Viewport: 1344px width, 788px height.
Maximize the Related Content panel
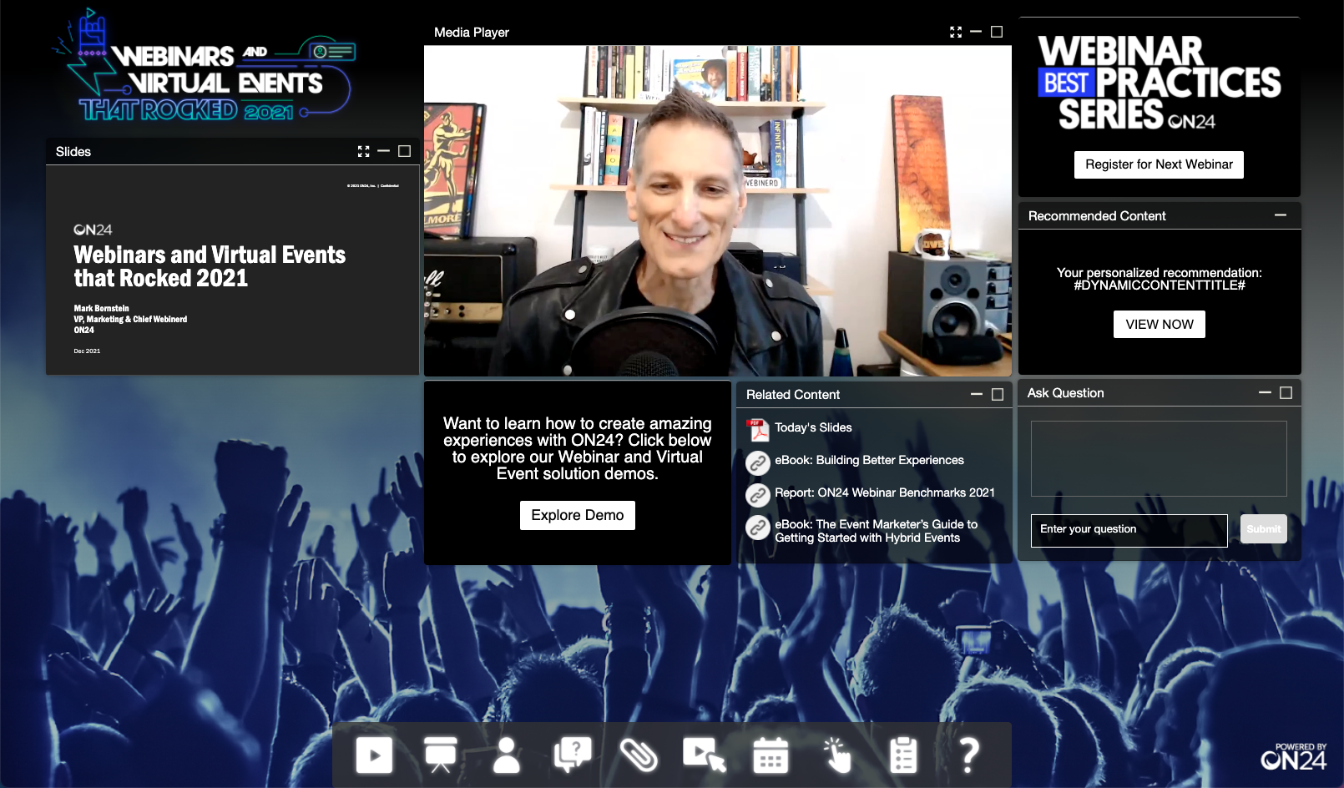tap(998, 394)
